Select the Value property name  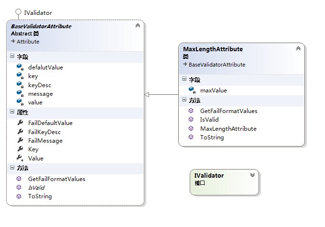coord(36,159)
